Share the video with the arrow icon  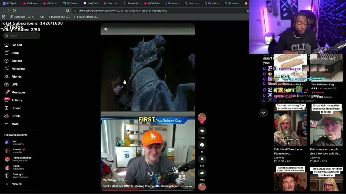click(202, 173)
